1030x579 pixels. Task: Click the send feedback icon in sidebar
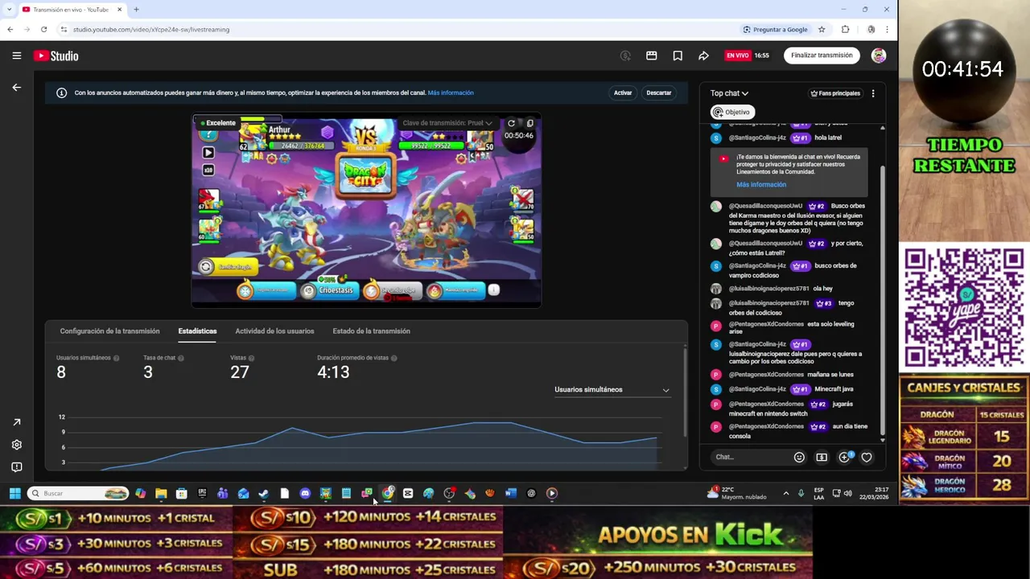click(x=16, y=467)
